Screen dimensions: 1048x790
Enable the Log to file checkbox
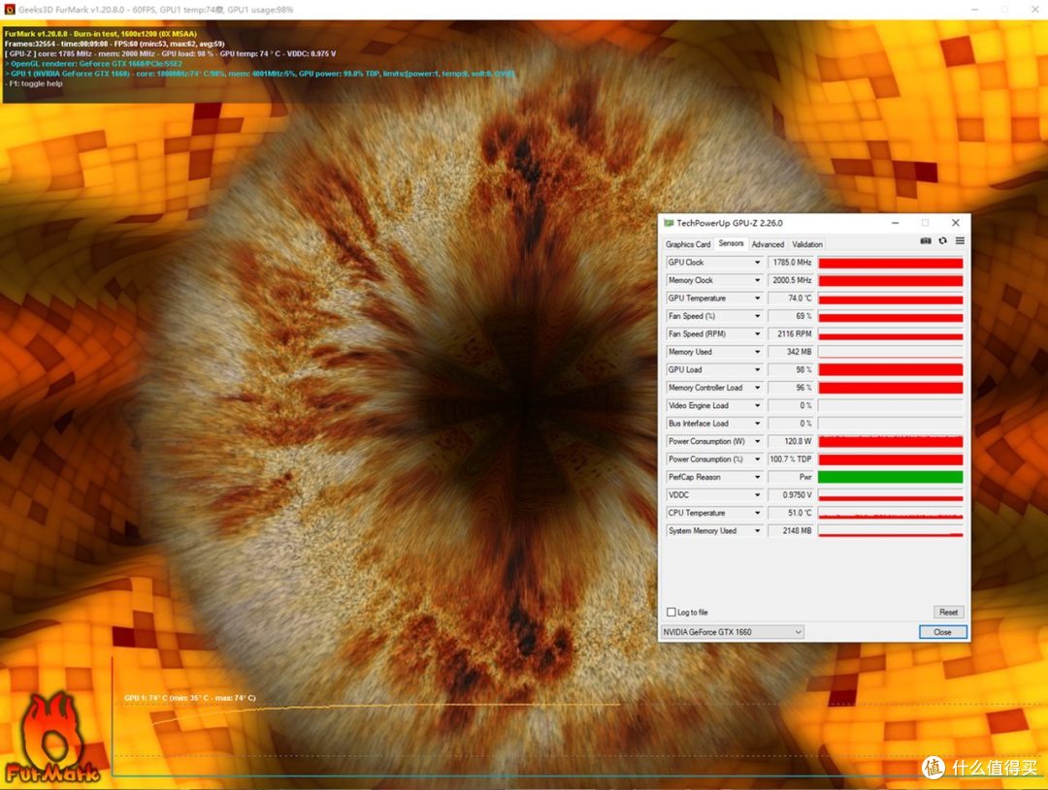(671, 612)
